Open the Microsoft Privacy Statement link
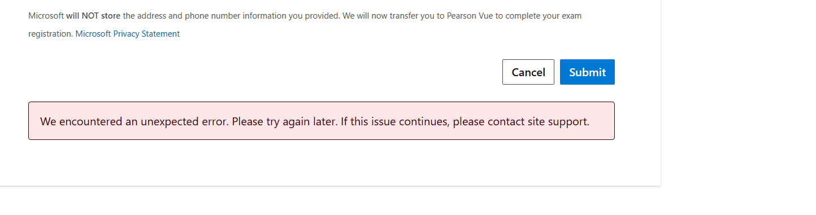Viewport: 816px width, 215px height. pos(128,34)
